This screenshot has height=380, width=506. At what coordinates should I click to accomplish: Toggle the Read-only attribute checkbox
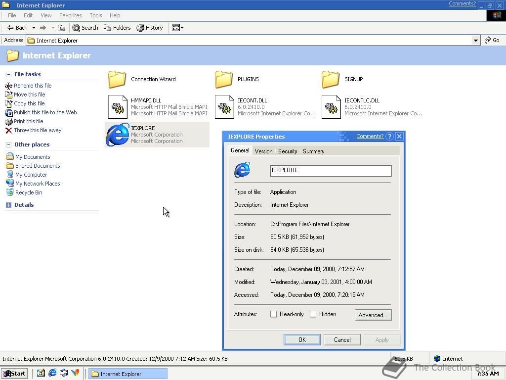pos(273,314)
